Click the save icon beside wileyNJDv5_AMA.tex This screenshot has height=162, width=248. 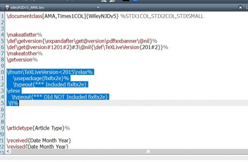7,7
